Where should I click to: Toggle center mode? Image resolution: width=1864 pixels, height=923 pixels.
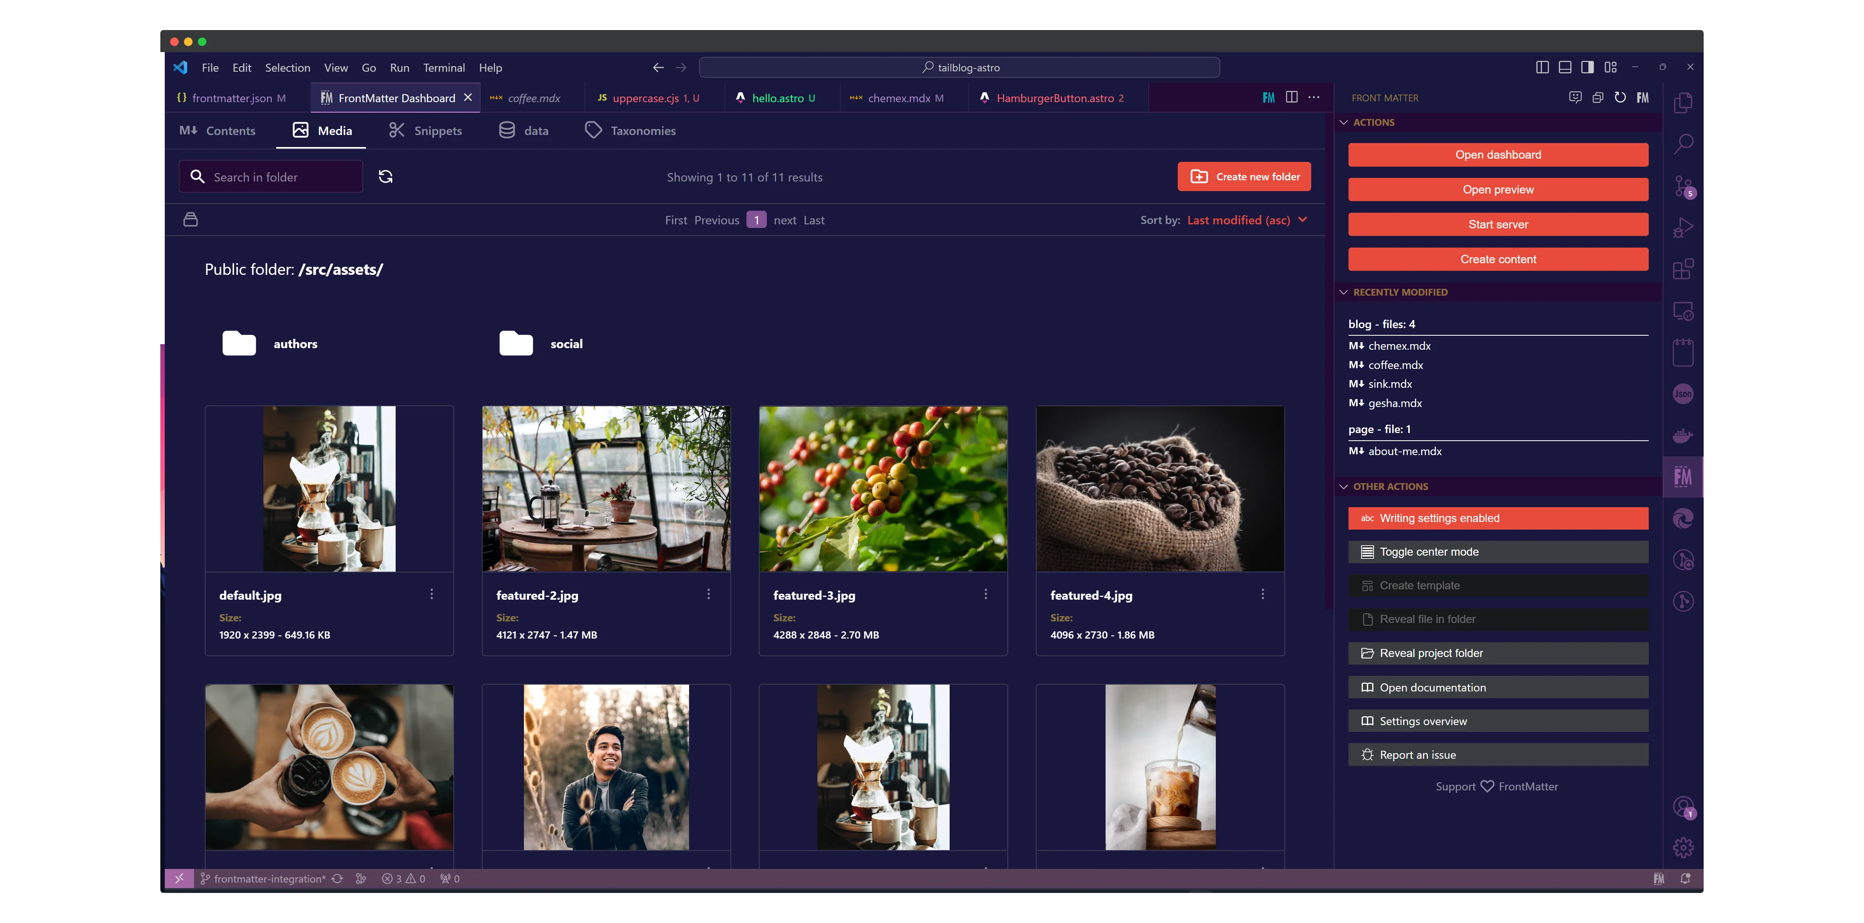coord(1498,552)
